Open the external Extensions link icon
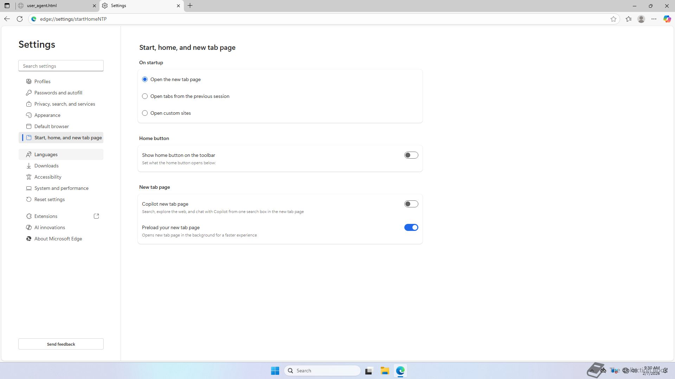This screenshot has width=675, height=379. pos(96,216)
